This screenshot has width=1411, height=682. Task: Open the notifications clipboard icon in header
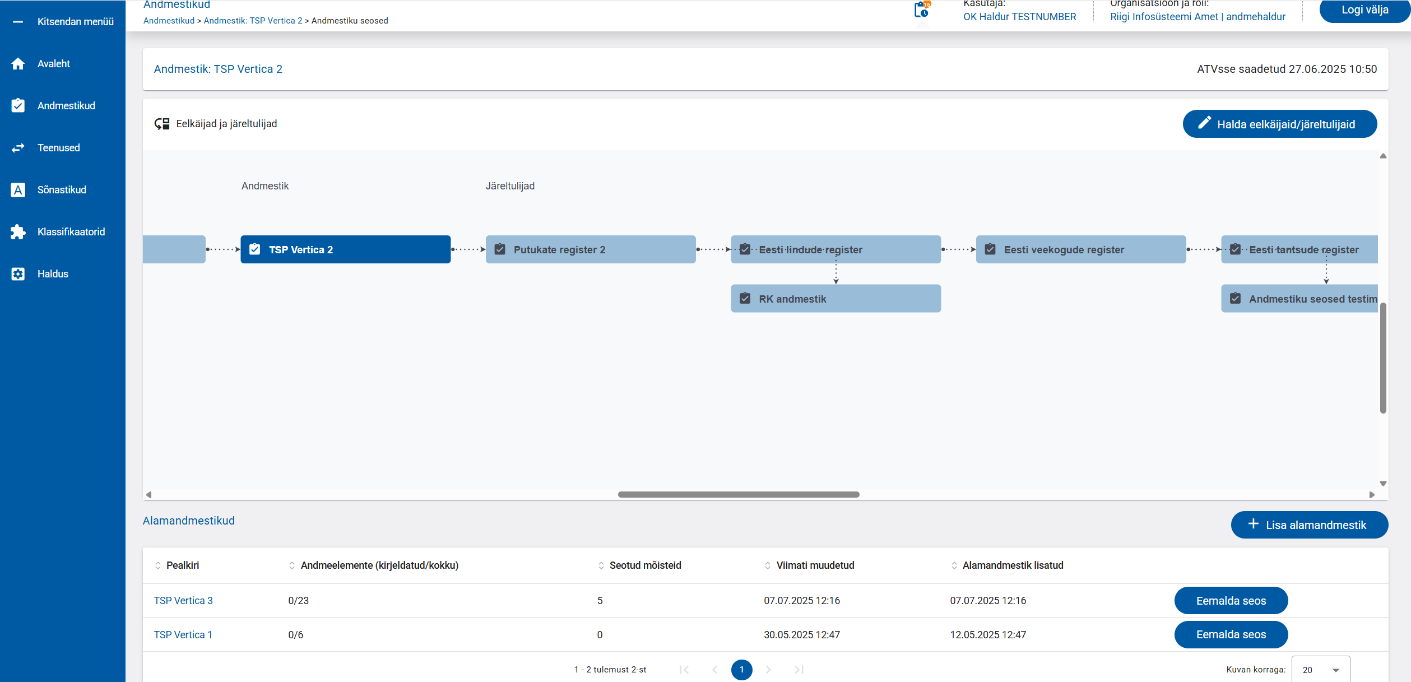tap(921, 10)
